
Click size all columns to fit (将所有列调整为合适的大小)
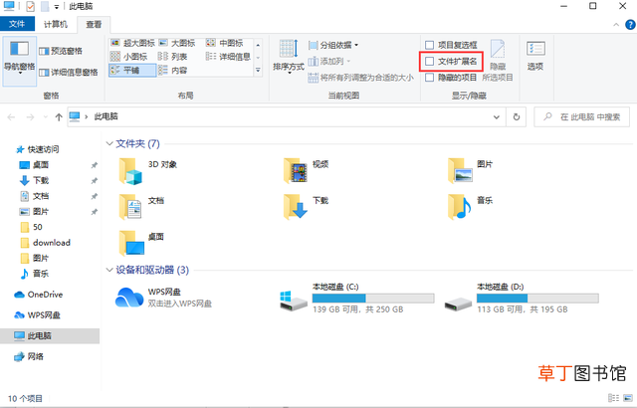pyautogui.click(x=360, y=78)
